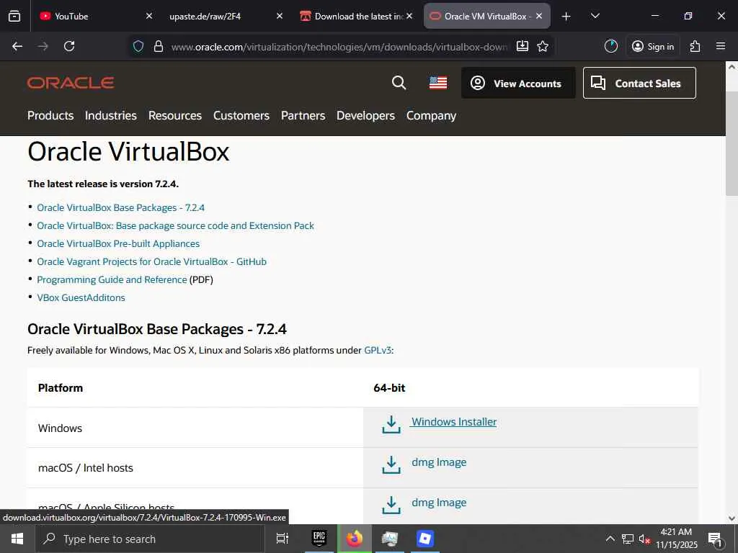Open Task View on the taskbar
Viewport: 738px width, 553px height.
(x=283, y=539)
